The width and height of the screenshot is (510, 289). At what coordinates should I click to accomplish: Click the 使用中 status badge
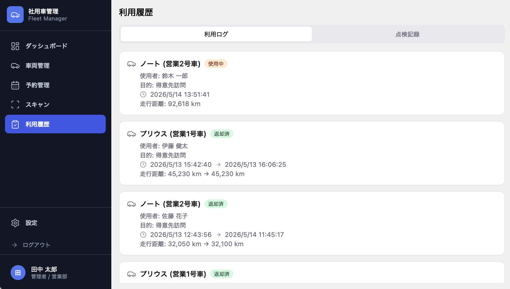coord(216,64)
